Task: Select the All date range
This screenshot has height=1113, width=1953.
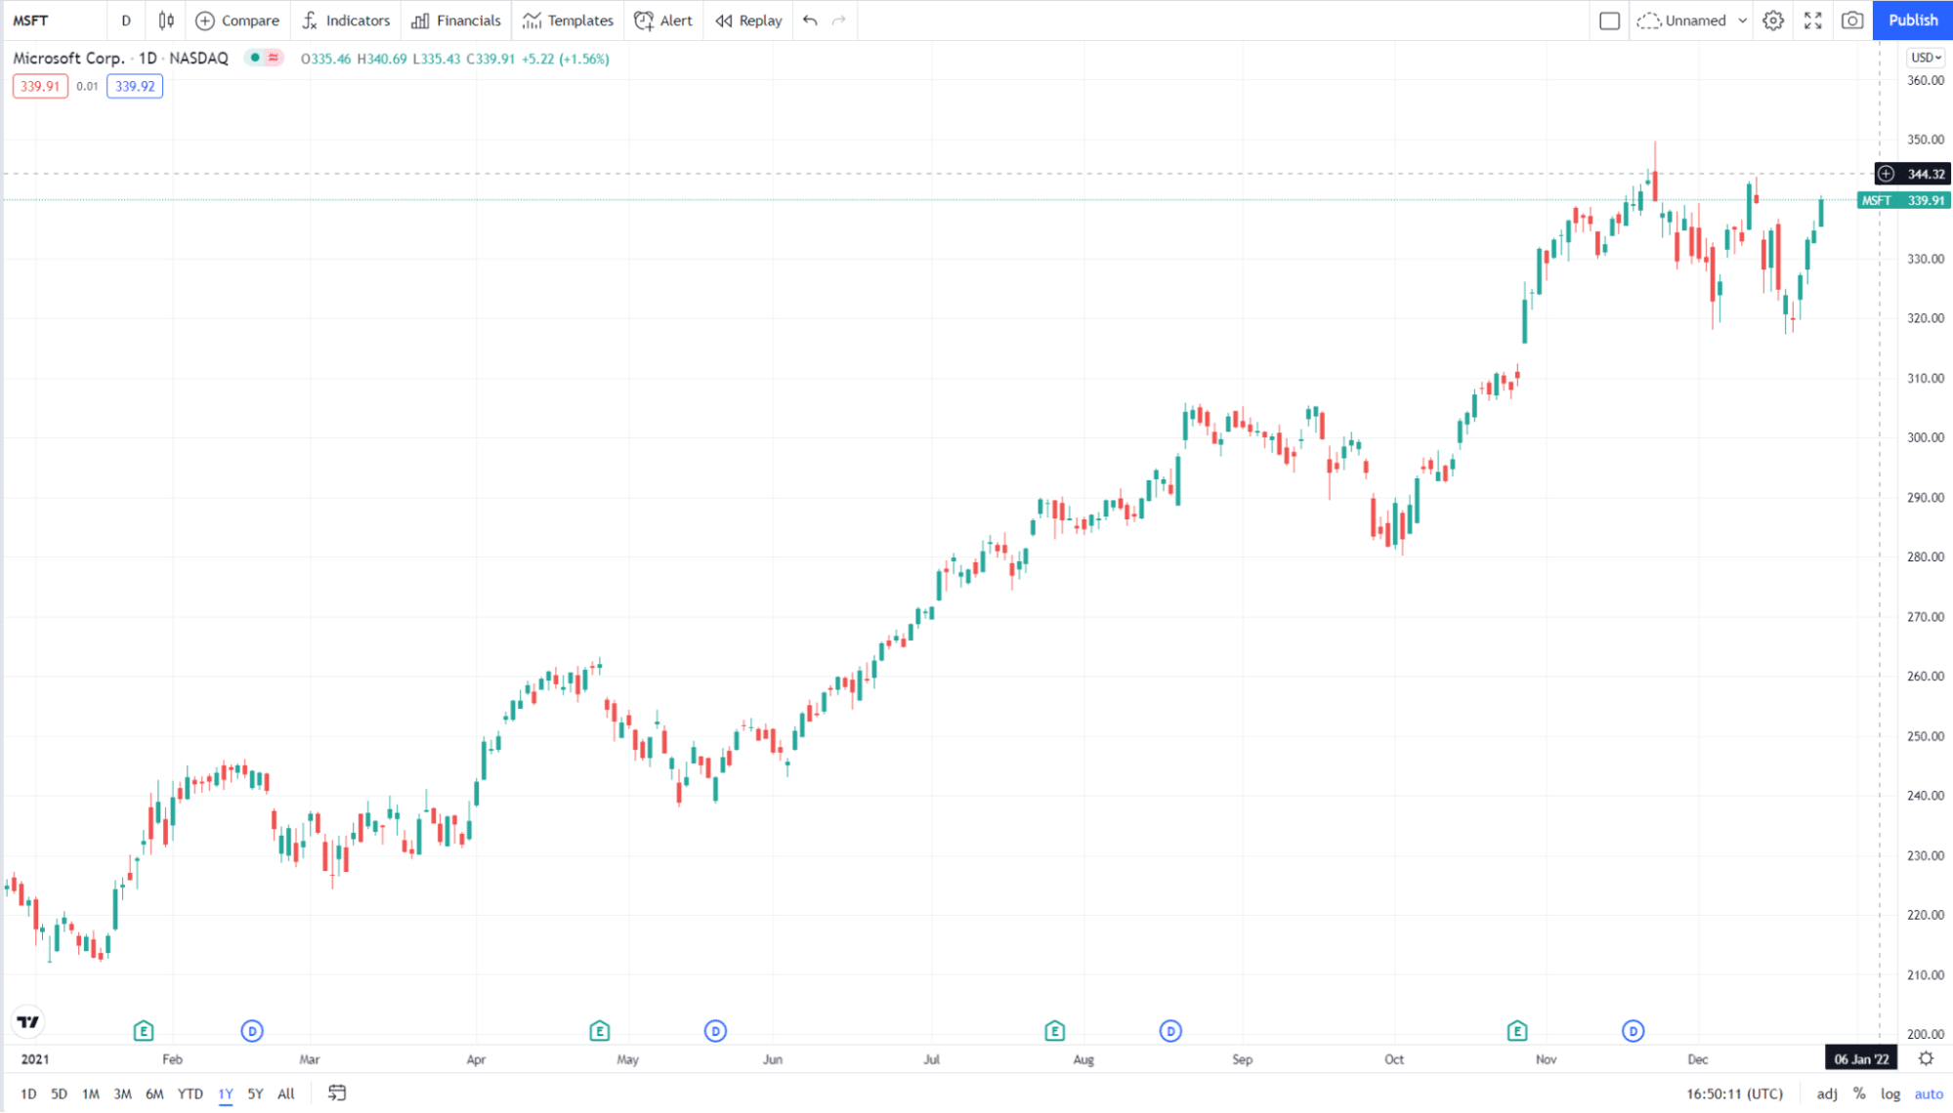Action: (x=286, y=1094)
